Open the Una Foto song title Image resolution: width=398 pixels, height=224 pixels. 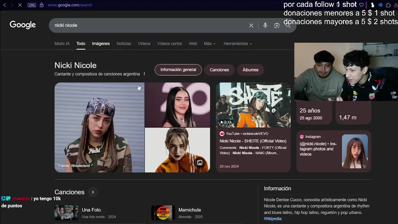(91, 210)
